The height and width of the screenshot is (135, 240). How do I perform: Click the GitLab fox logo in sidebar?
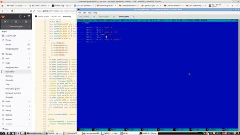[3, 16]
